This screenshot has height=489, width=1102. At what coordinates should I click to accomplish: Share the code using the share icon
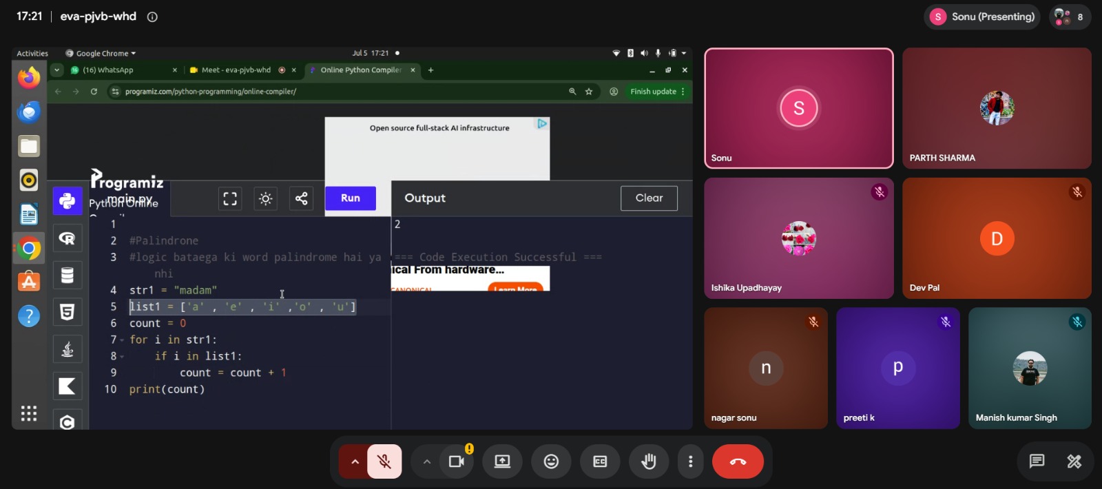point(301,198)
